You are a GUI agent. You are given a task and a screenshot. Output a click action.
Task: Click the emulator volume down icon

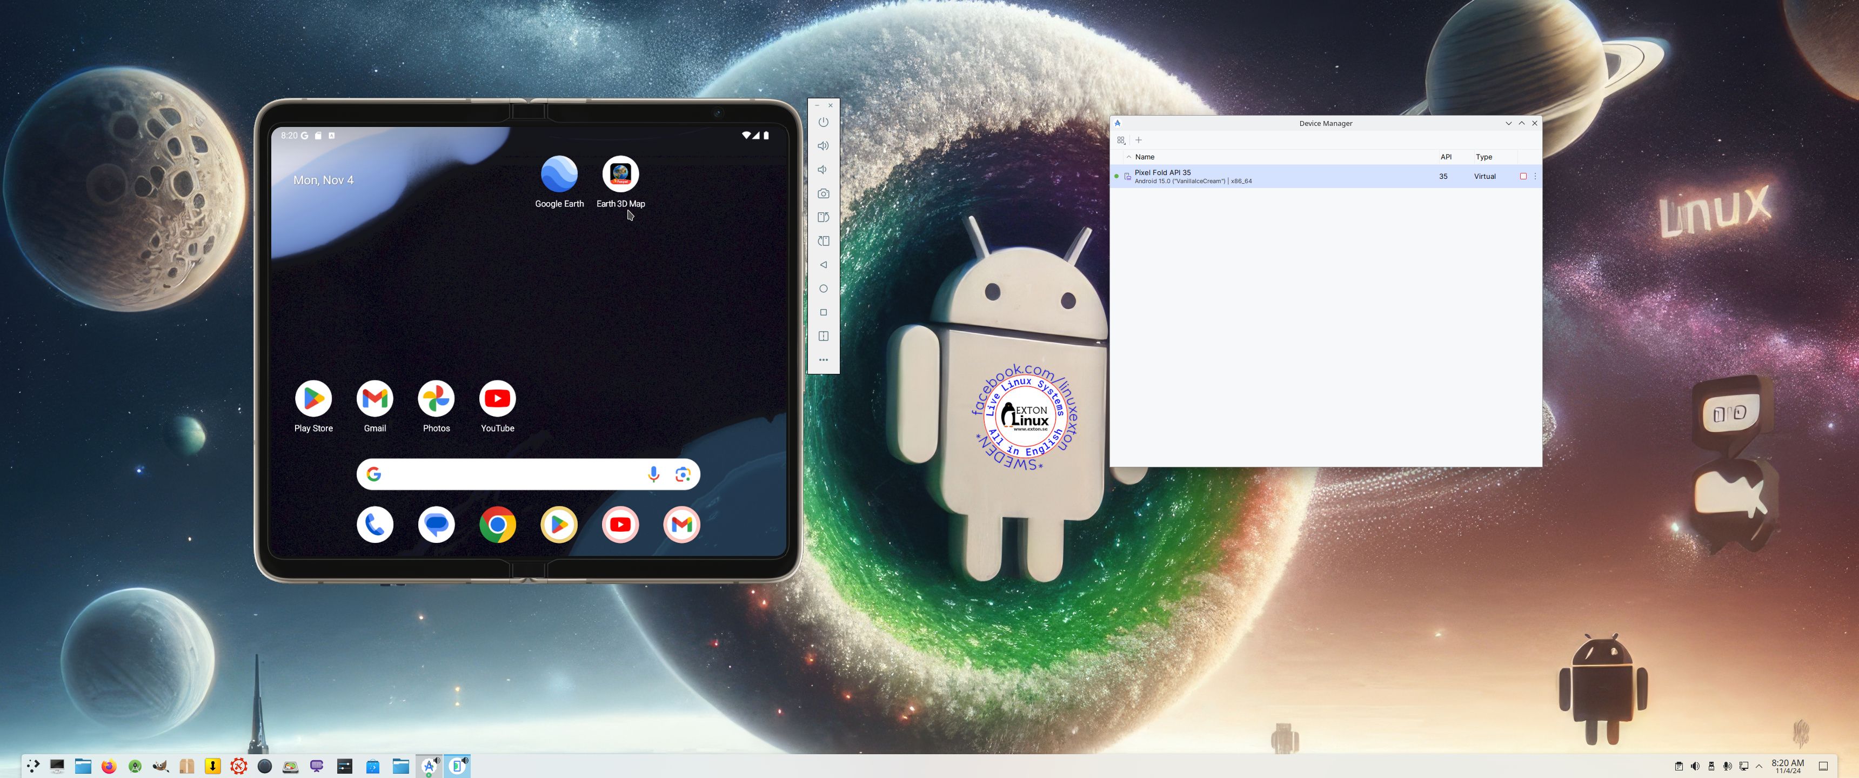pos(824,170)
